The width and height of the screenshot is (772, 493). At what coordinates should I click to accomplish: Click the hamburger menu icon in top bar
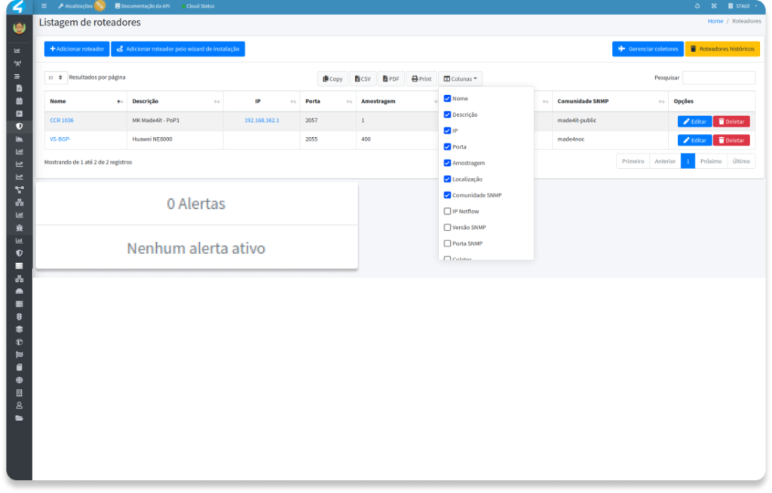tap(44, 6)
